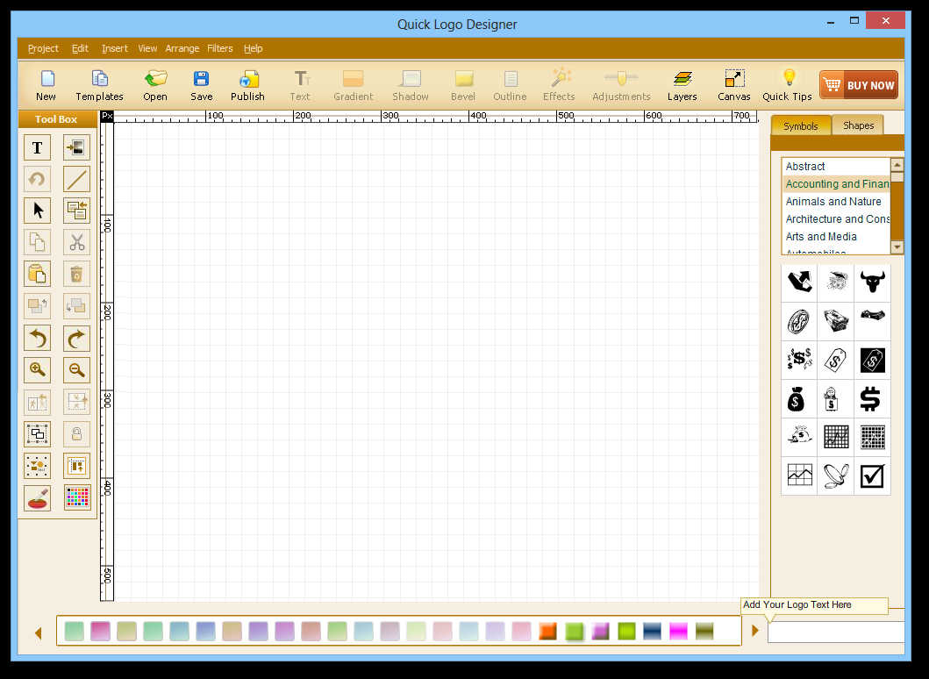Click the category list scroll-down arrow
The image size is (929, 679).
click(897, 247)
